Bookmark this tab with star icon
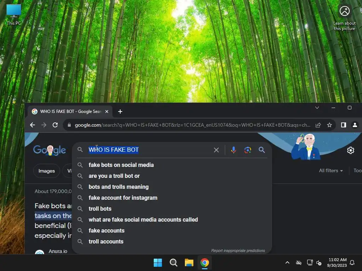Viewport: 362px width, 271px height. [x=329, y=125]
